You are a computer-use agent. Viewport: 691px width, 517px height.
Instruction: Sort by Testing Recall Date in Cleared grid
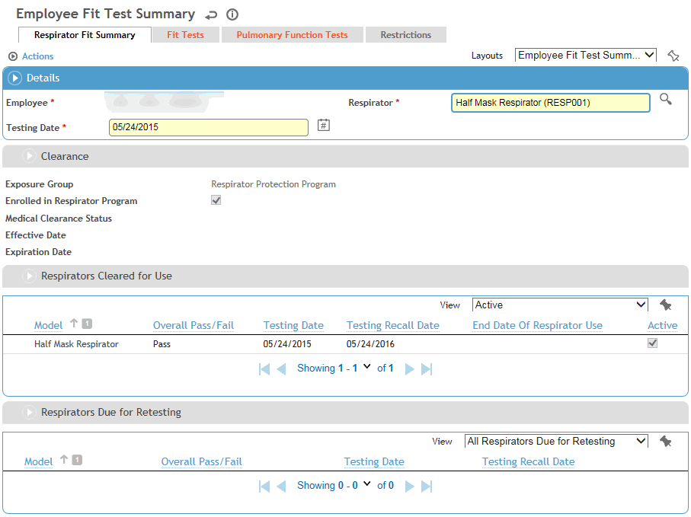tap(392, 325)
